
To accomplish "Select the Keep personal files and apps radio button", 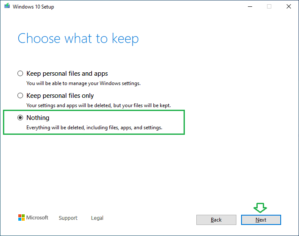I will (20, 74).
